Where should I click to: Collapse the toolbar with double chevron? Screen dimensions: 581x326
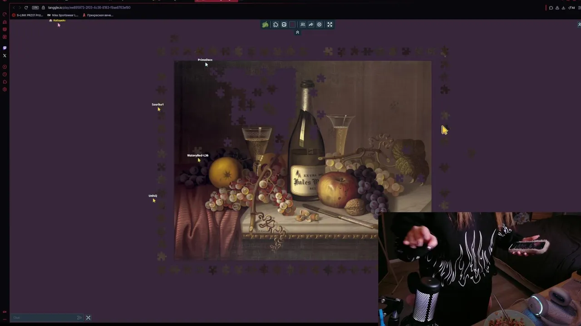297,33
